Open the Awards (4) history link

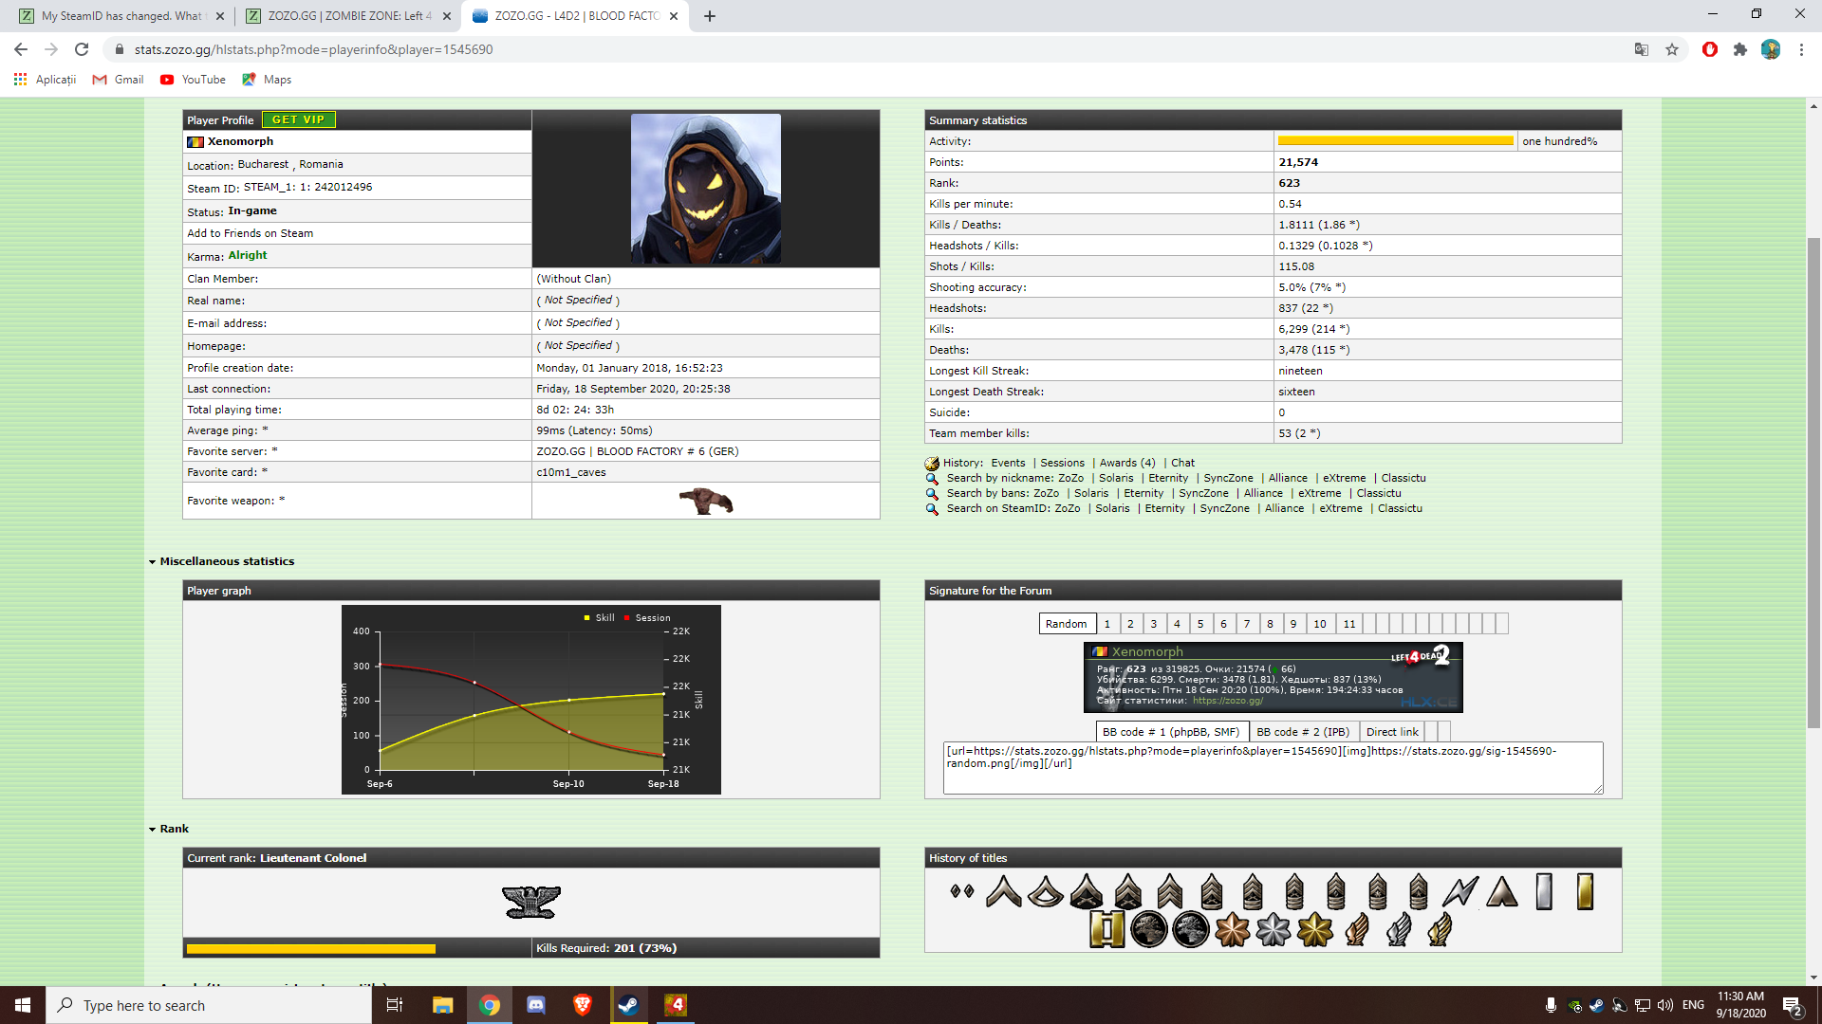tap(1126, 464)
